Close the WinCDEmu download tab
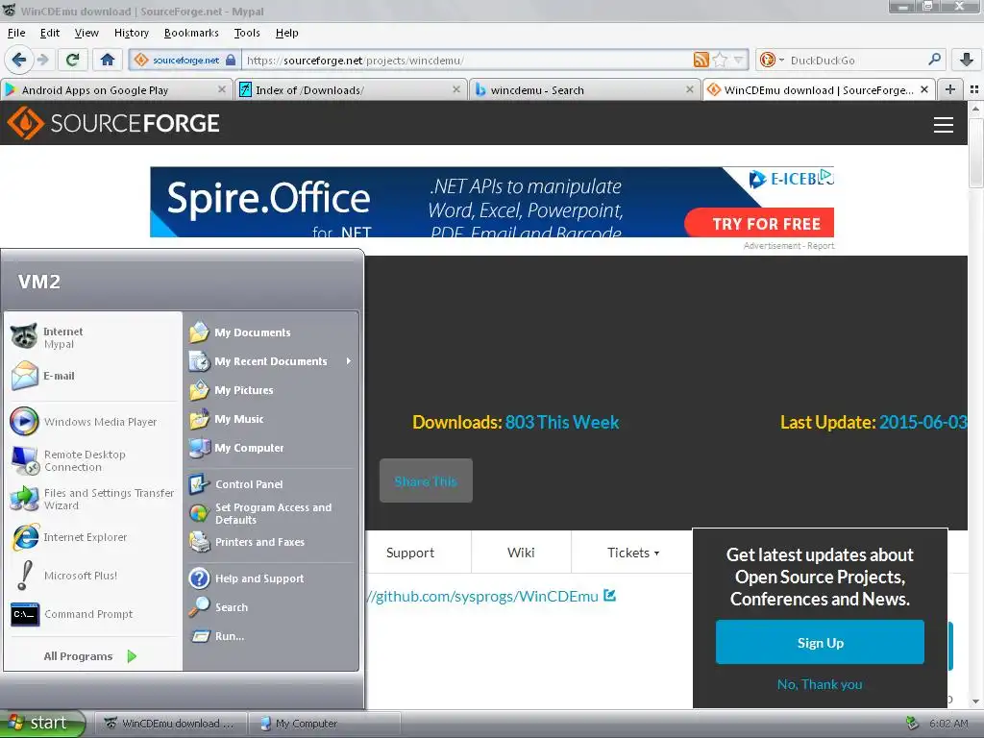The image size is (984, 738). pos(923,89)
